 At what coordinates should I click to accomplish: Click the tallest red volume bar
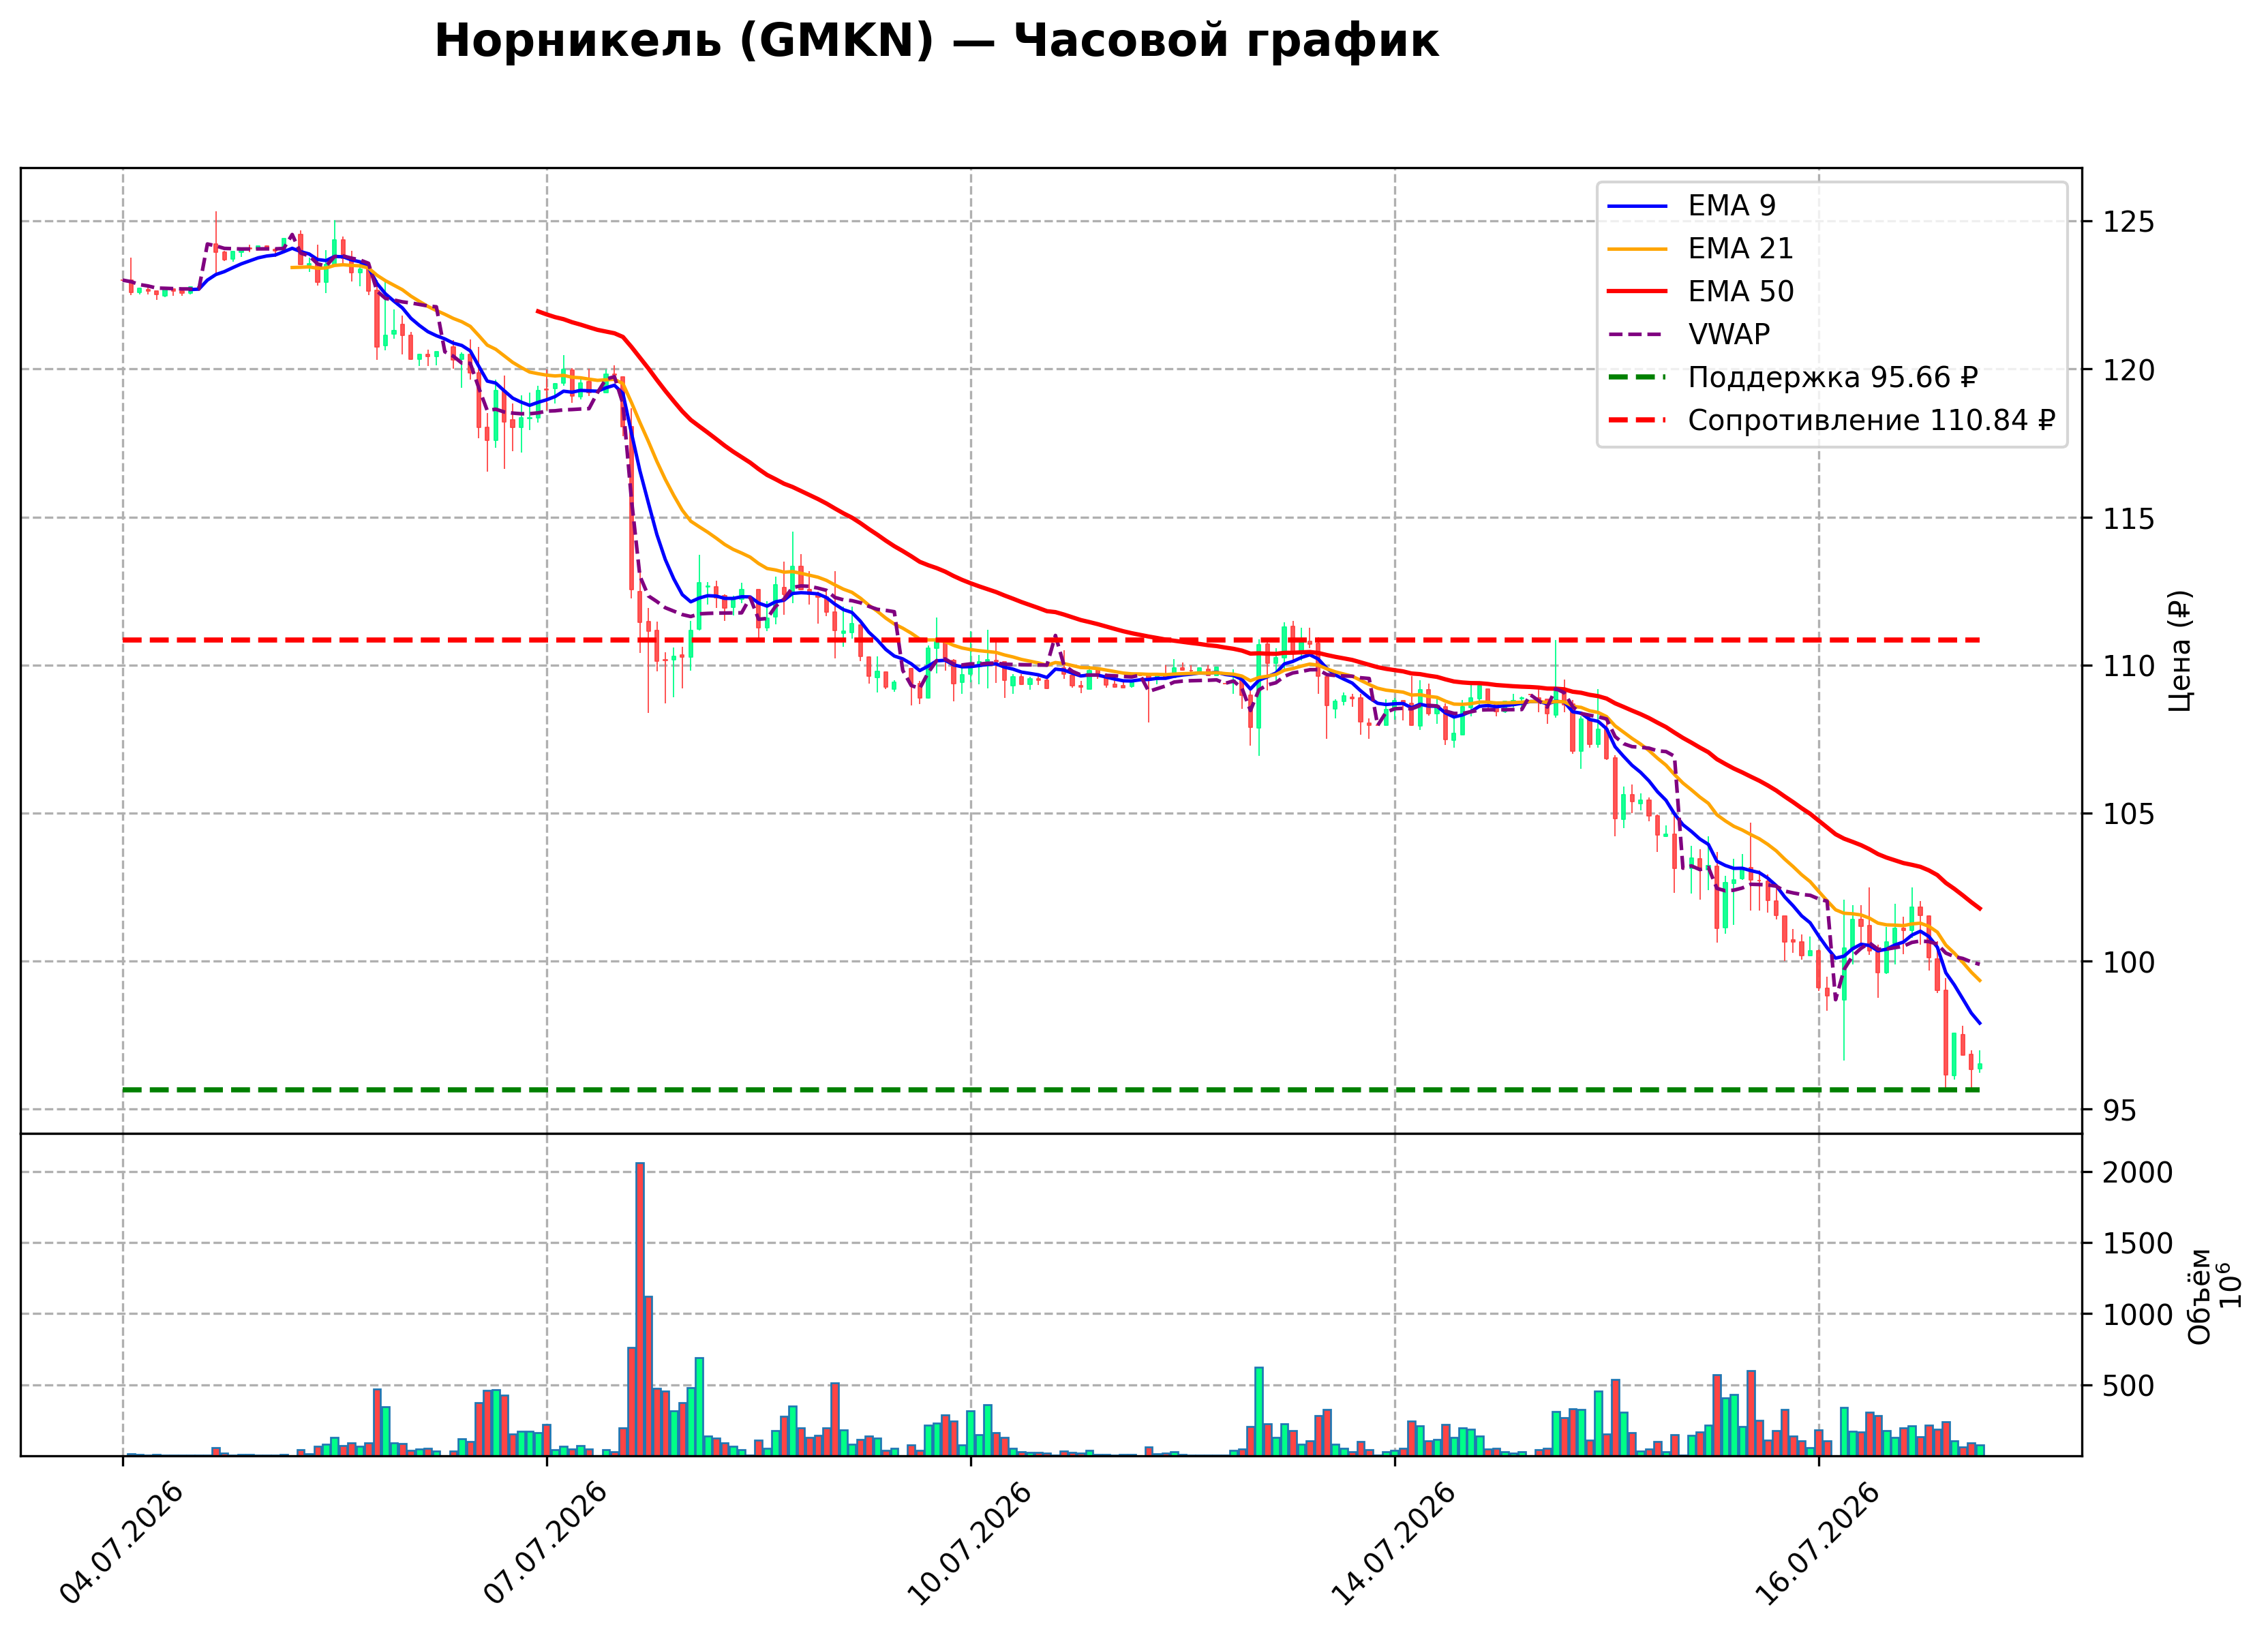pos(640,1309)
